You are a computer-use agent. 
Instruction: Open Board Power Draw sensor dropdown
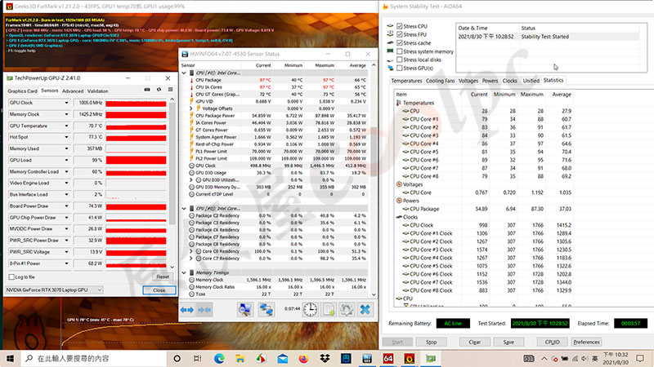coord(66,206)
